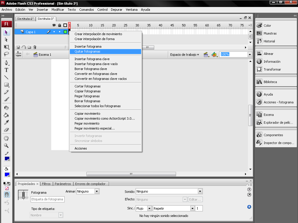This screenshot has height=223, width=298.
Task: Open Espacio de trabajo dropdown
Action: pyautogui.click(x=185, y=55)
